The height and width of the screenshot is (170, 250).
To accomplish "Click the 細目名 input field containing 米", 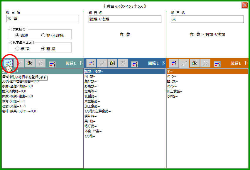I will coord(207,19).
